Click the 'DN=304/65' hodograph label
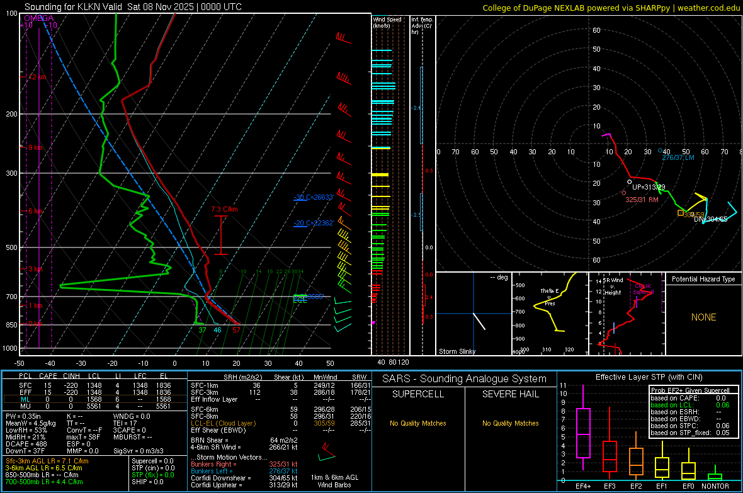Image resolution: width=743 pixels, height=493 pixels. [711, 219]
